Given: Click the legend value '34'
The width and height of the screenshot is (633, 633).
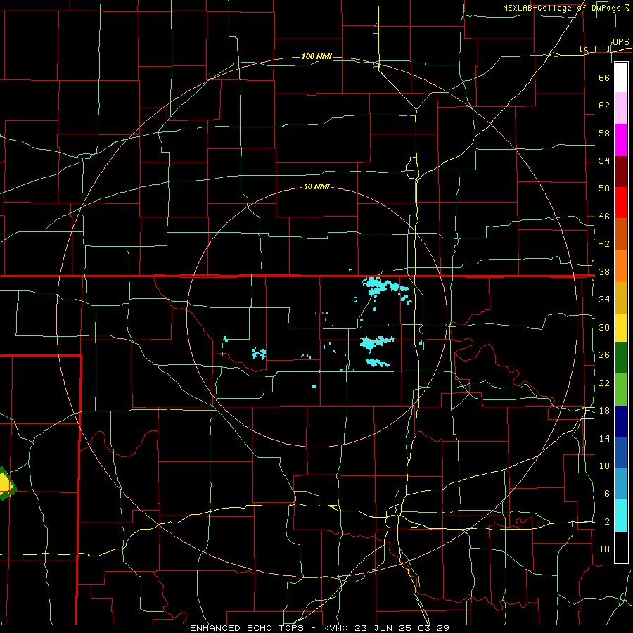Looking at the screenshot, I should click(x=604, y=300).
